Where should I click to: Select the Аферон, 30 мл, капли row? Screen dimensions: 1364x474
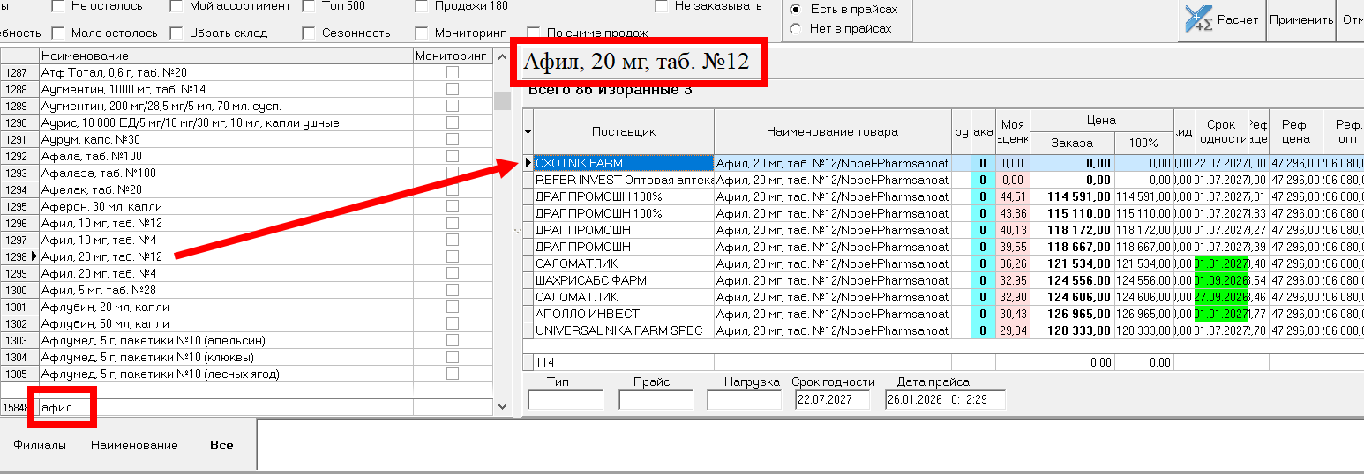pyautogui.click(x=226, y=206)
